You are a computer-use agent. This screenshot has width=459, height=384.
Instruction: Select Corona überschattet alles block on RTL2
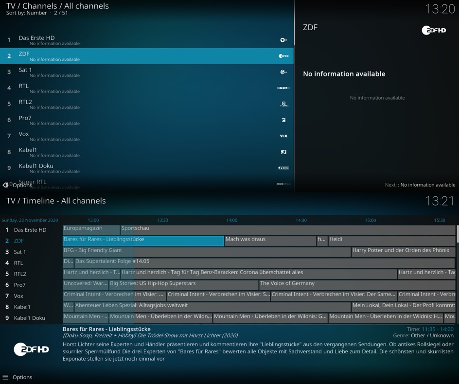259,274
